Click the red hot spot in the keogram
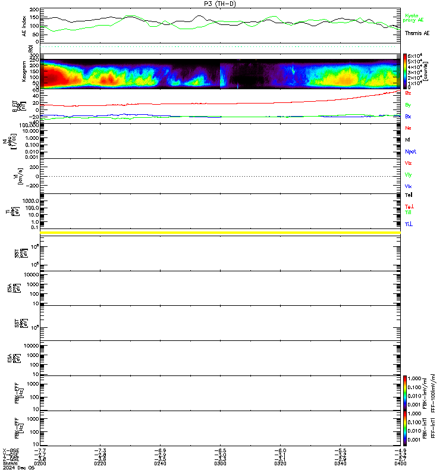Image resolution: width=446 pixels, height=476 pixels. coord(52,77)
